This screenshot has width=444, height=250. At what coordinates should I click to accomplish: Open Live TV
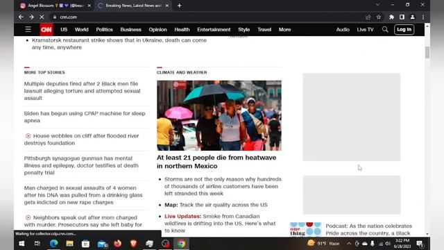[x=365, y=29]
